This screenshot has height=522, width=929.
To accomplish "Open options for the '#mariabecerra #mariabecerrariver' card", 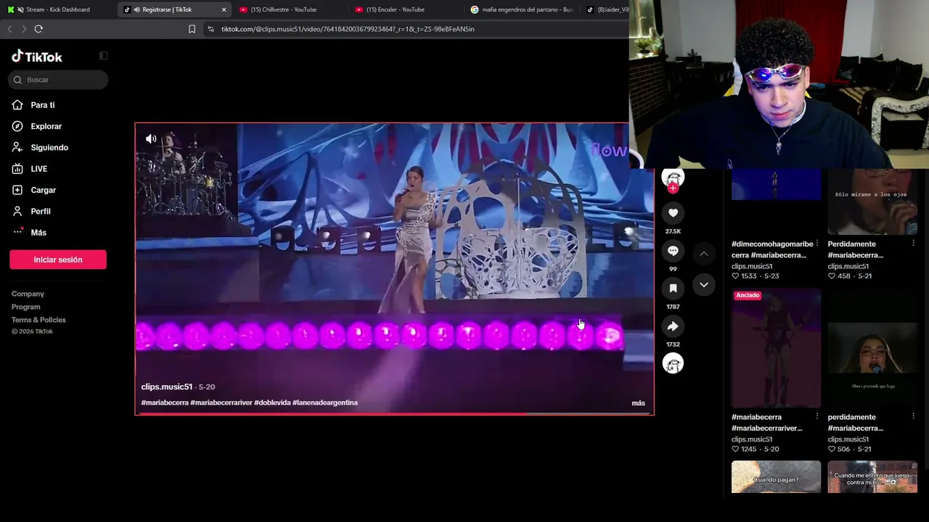I will (817, 417).
